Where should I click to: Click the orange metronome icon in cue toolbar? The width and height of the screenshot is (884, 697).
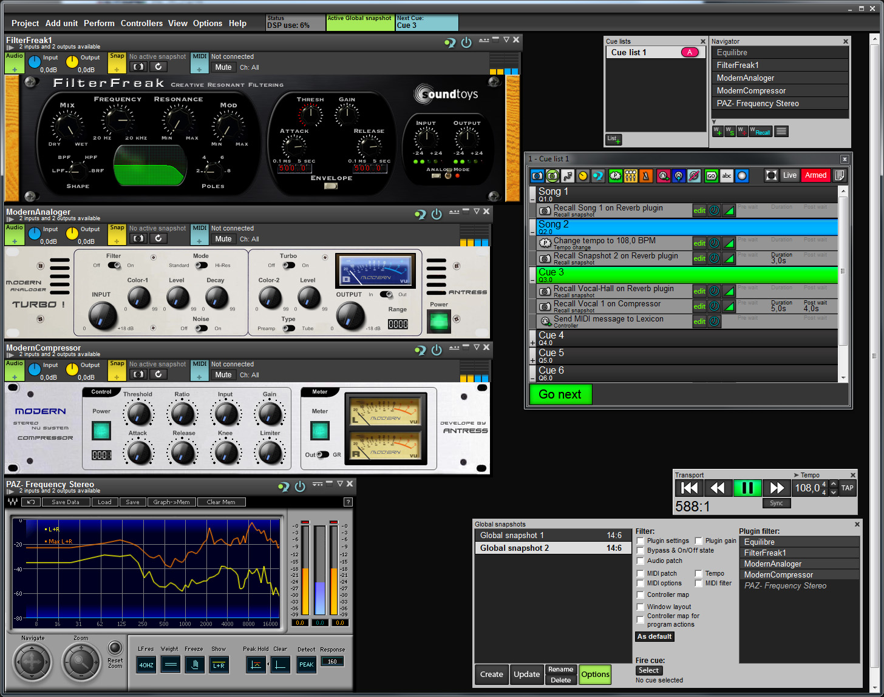pyautogui.click(x=645, y=176)
